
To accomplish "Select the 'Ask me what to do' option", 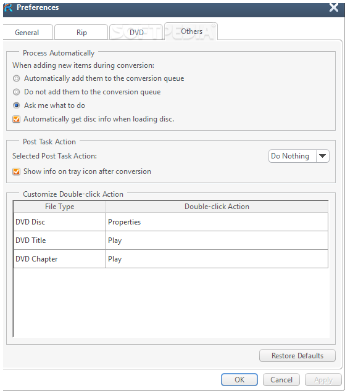I will click(x=49, y=105).
